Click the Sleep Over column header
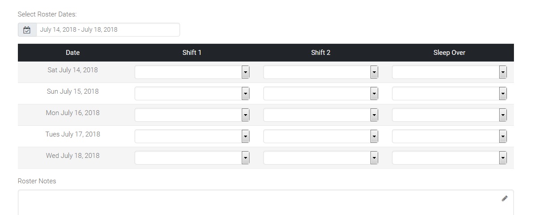This screenshot has width=543, height=215. click(x=449, y=53)
